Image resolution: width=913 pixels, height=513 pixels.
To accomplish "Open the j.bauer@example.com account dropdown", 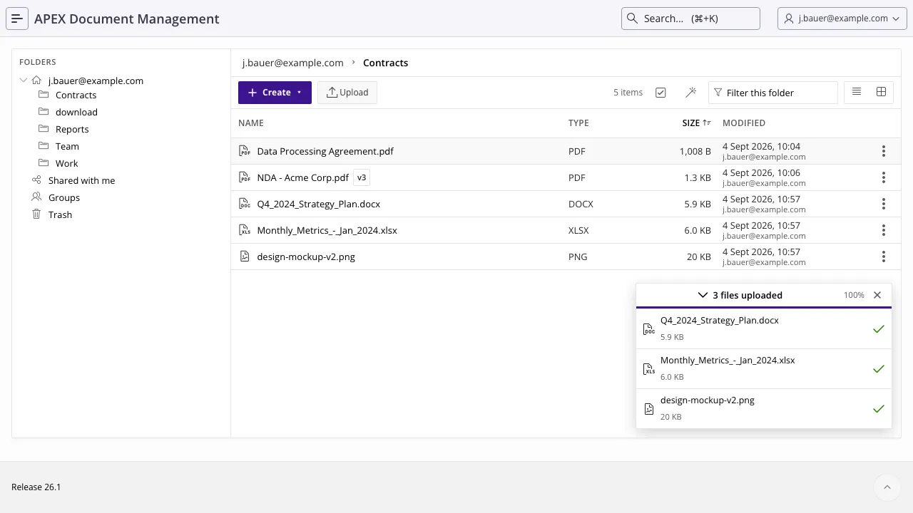I will (x=842, y=19).
